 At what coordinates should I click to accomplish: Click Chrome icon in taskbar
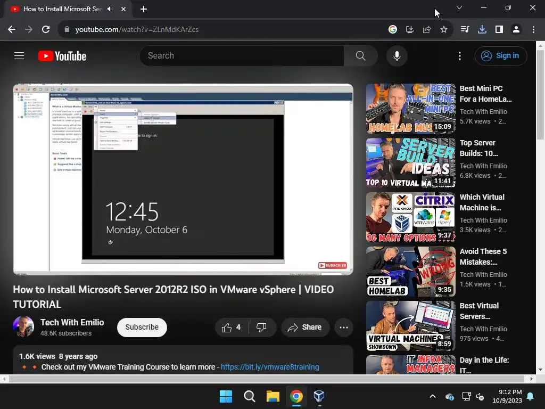(x=296, y=396)
